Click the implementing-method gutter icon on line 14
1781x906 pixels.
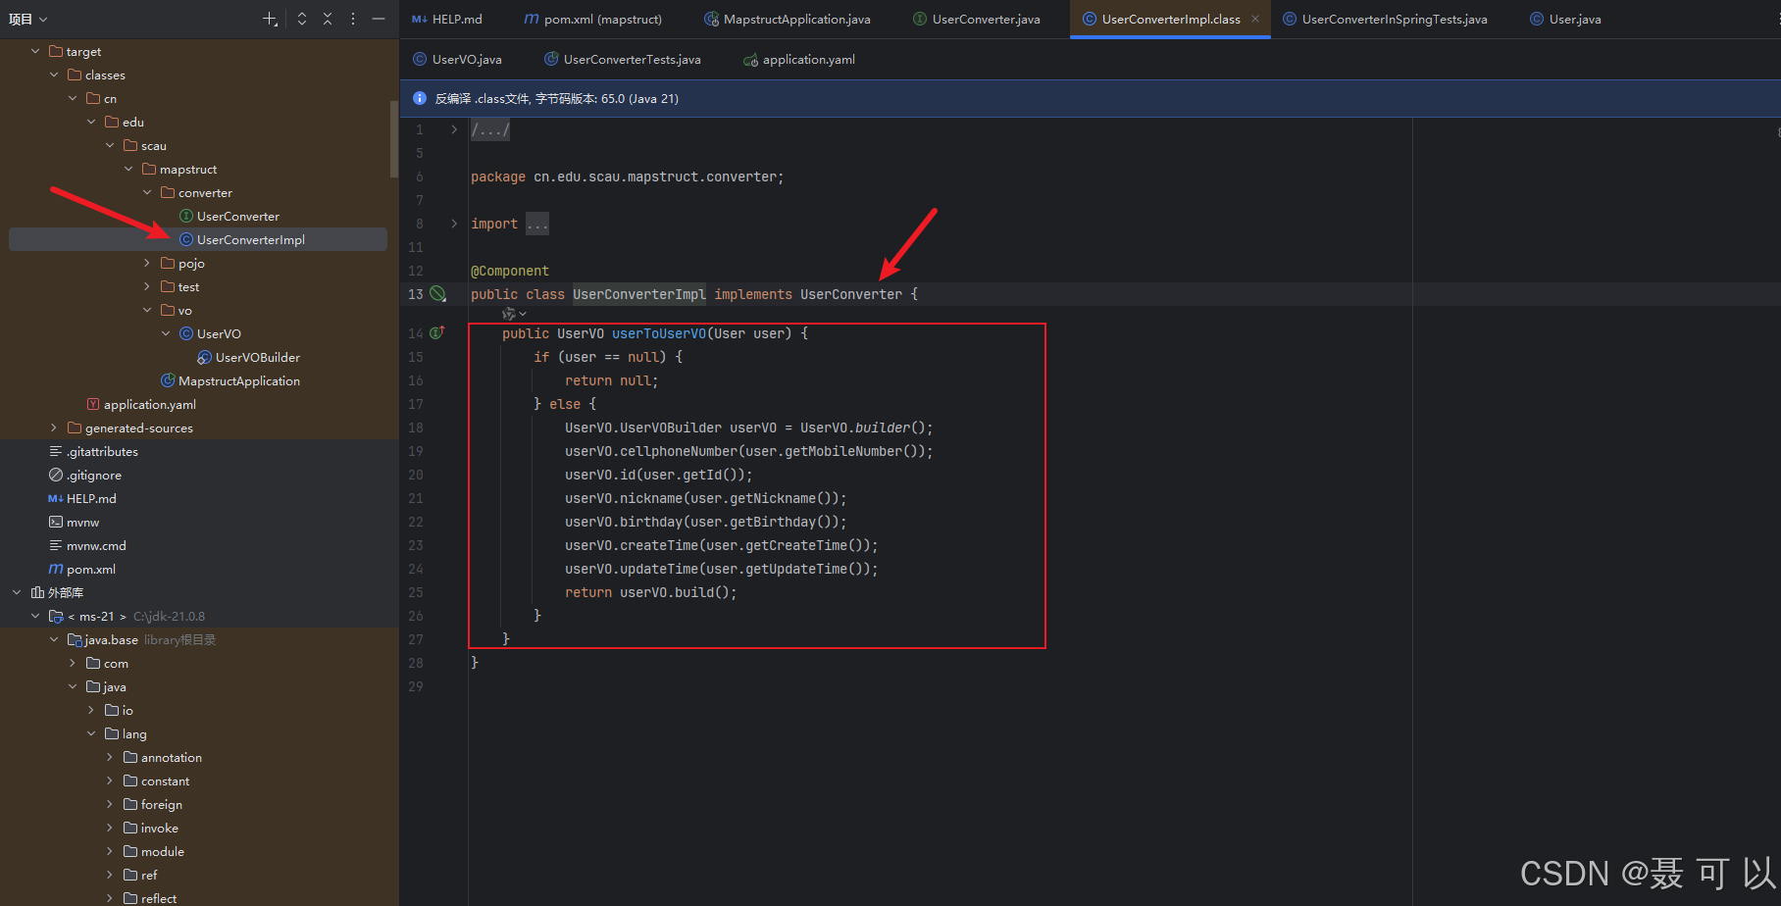tap(434, 332)
